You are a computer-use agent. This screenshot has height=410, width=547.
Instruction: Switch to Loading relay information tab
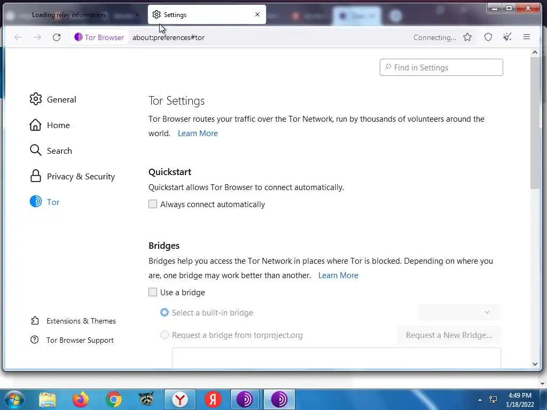coord(68,14)
